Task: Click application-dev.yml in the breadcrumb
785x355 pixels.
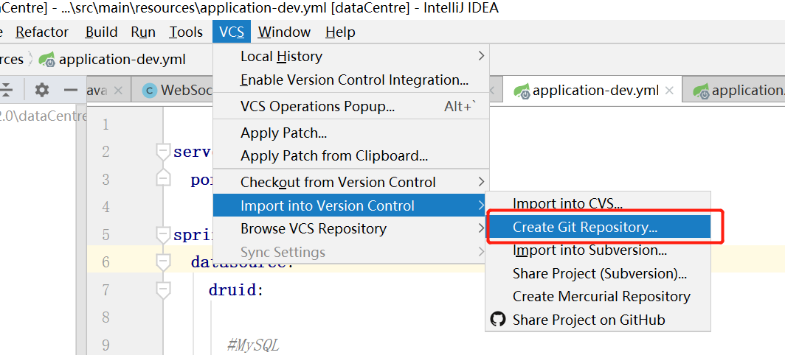Action: point(122,60)
